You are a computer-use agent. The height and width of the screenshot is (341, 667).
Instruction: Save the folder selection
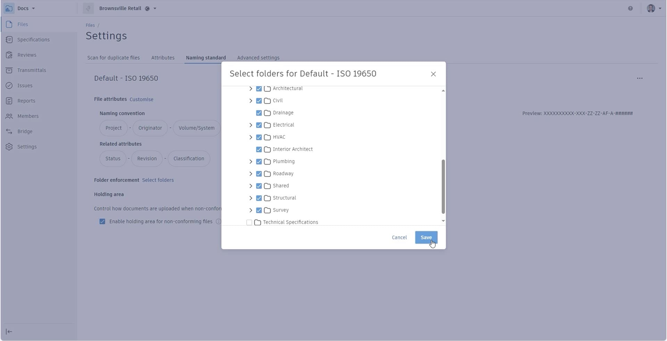click(426, 238)
